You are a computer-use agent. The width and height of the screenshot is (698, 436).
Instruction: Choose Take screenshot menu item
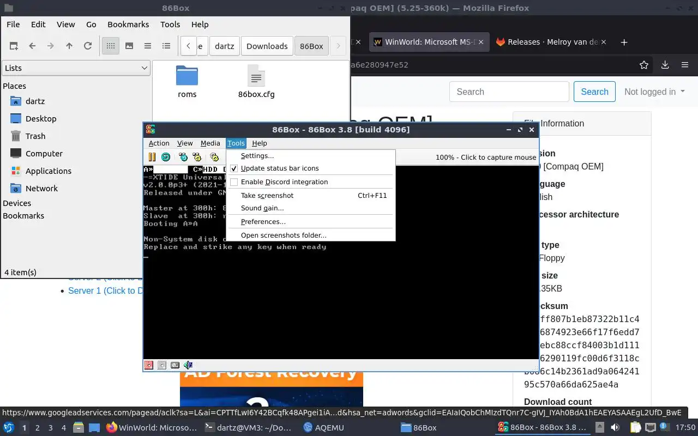pyautogui.click(x=311, y=196)
